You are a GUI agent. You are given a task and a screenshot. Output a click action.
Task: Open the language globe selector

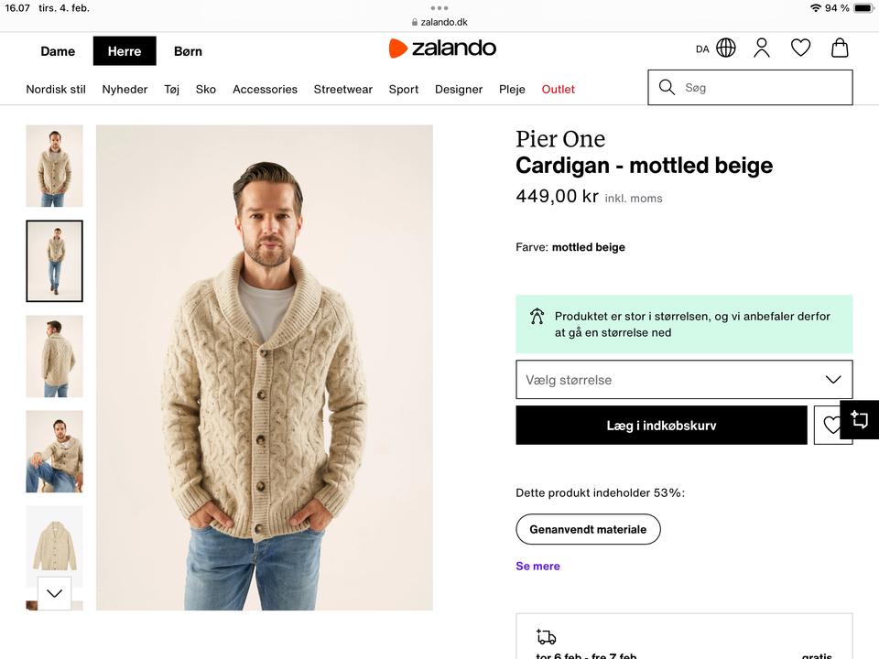click(726, 48)
